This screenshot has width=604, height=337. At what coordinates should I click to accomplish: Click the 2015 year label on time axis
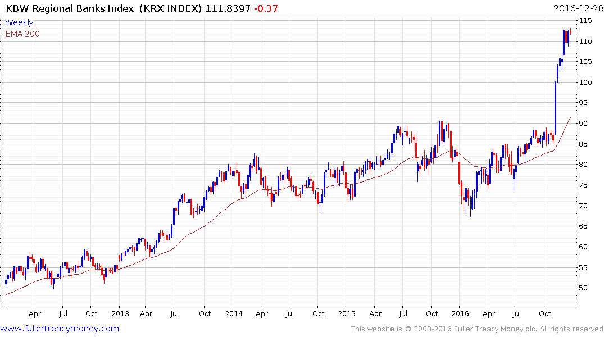pos(347,313)
